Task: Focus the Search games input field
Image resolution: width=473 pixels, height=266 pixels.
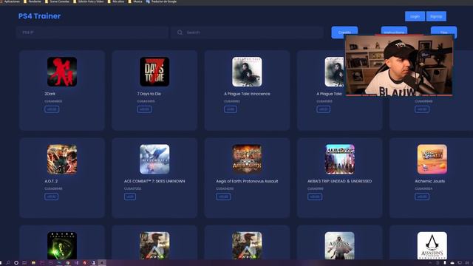Action: coord(247,33)
